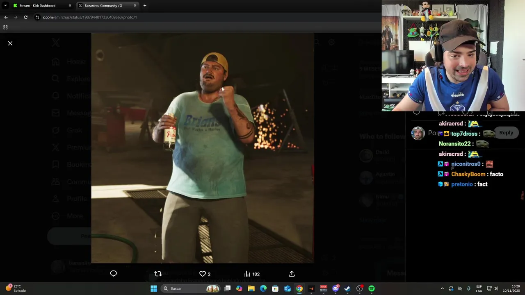The height and width of the screenshot is (295, 525).
Task: Close the Bananirou Community / X tab
Action: 135,6
